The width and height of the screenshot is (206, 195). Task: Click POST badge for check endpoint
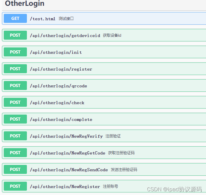click(x=15, y=102)
